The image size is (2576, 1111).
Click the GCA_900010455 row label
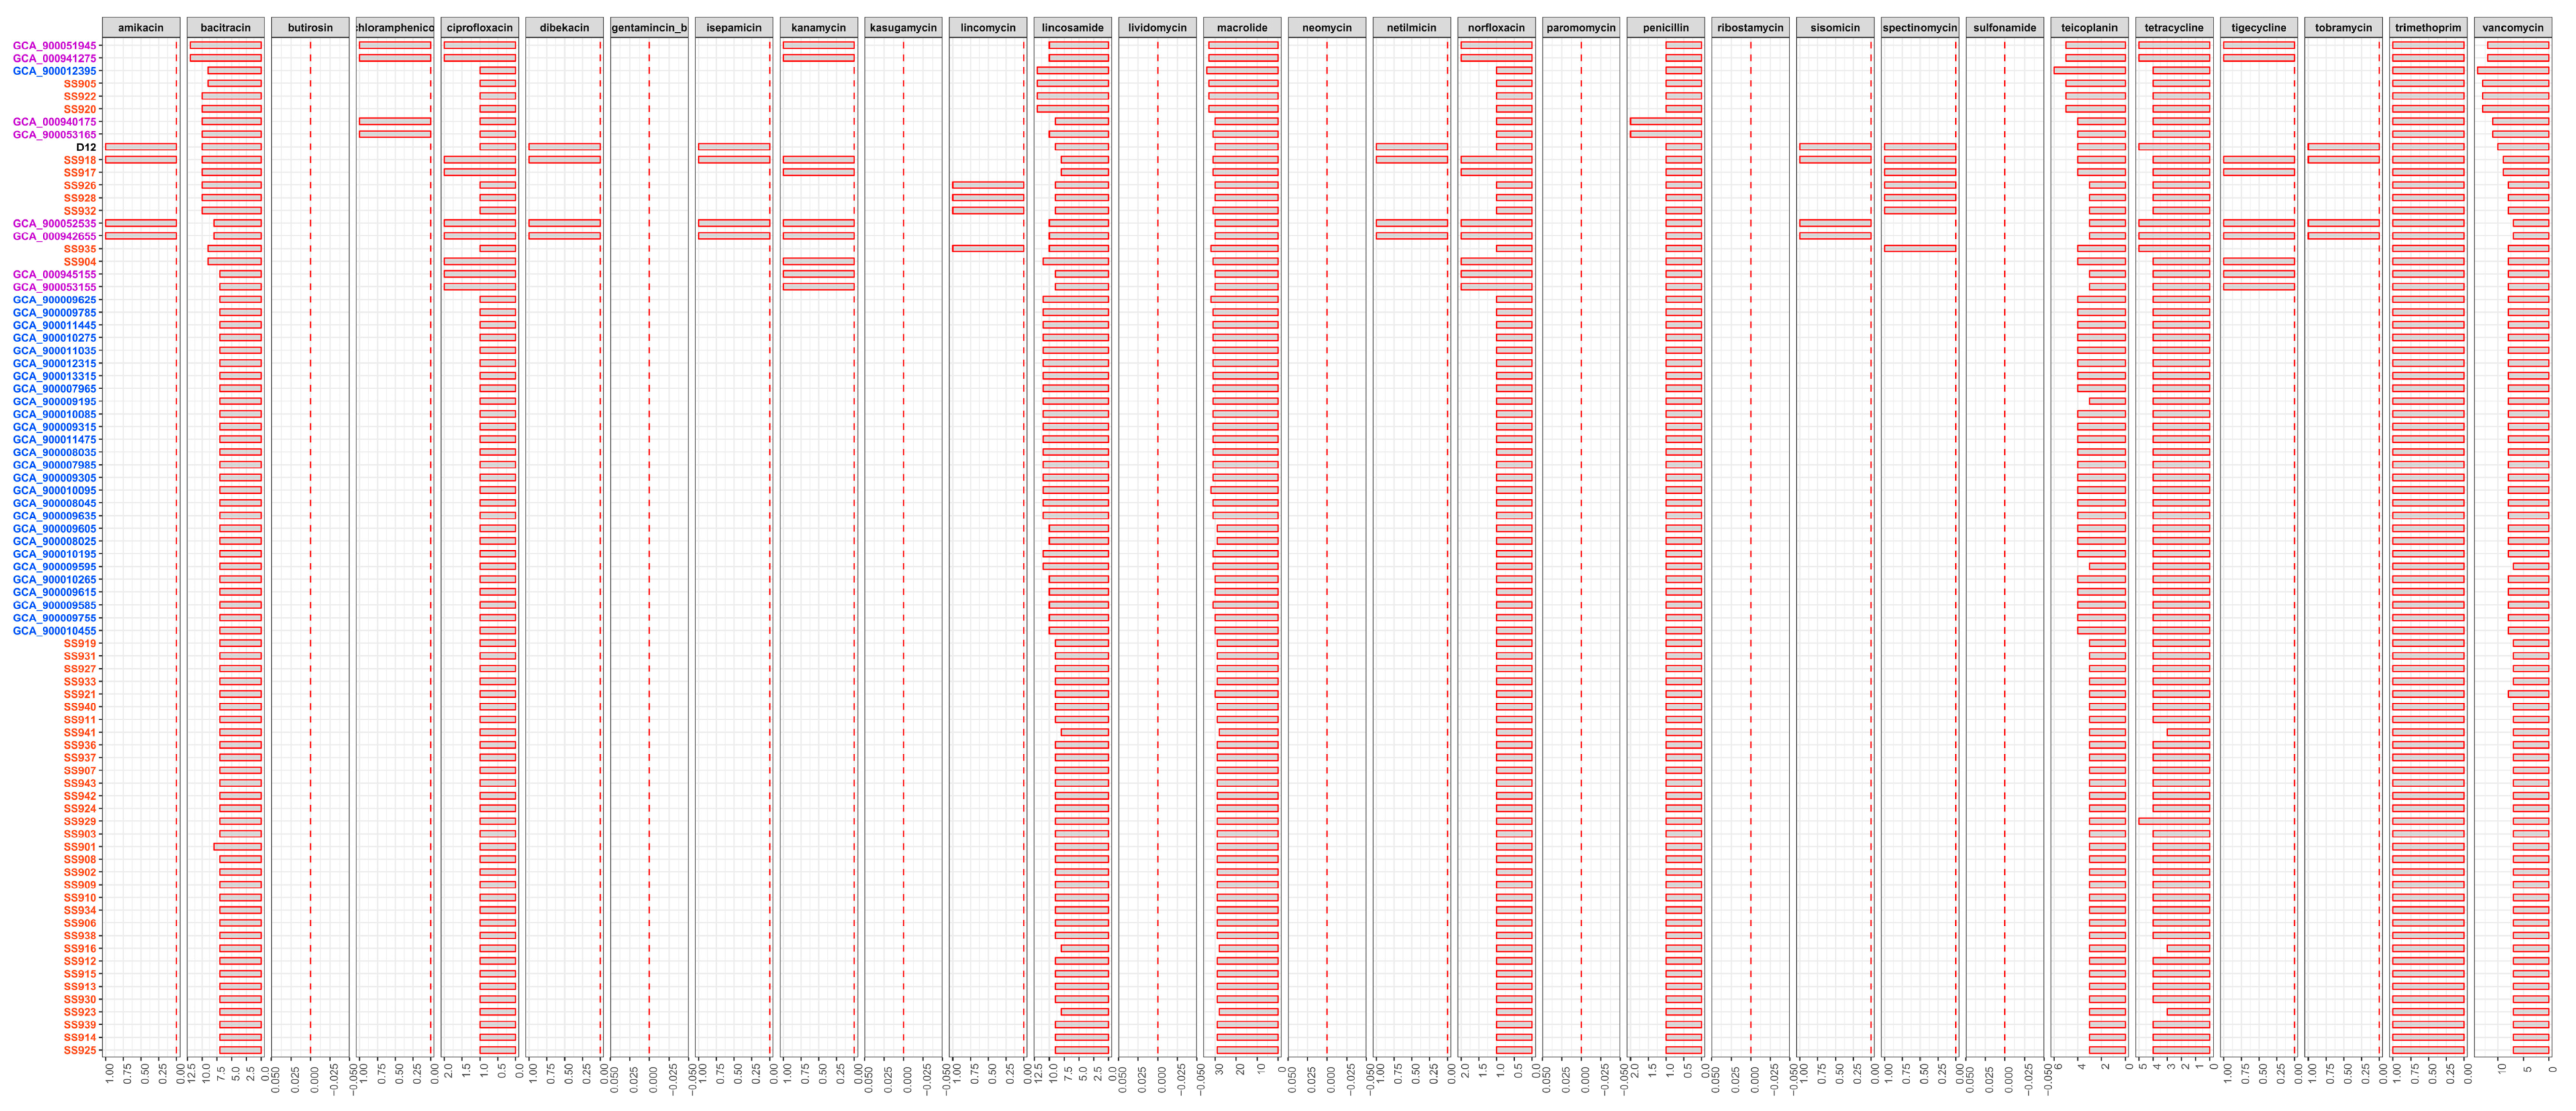(55, 630)
